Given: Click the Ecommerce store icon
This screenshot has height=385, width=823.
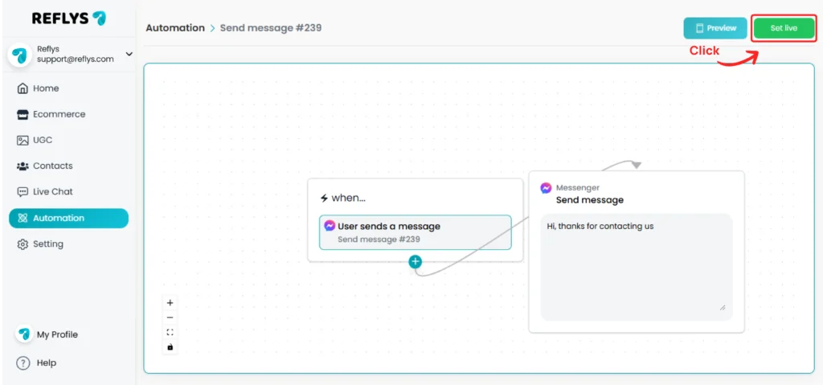Looking at the screenshot, I should [23, 114].
